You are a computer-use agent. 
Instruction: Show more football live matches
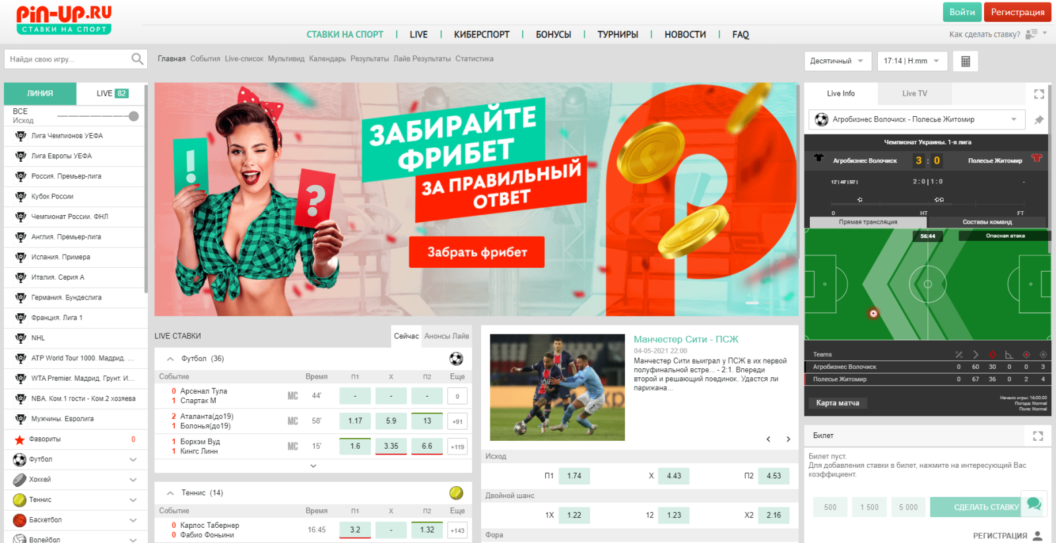[313, 466]
